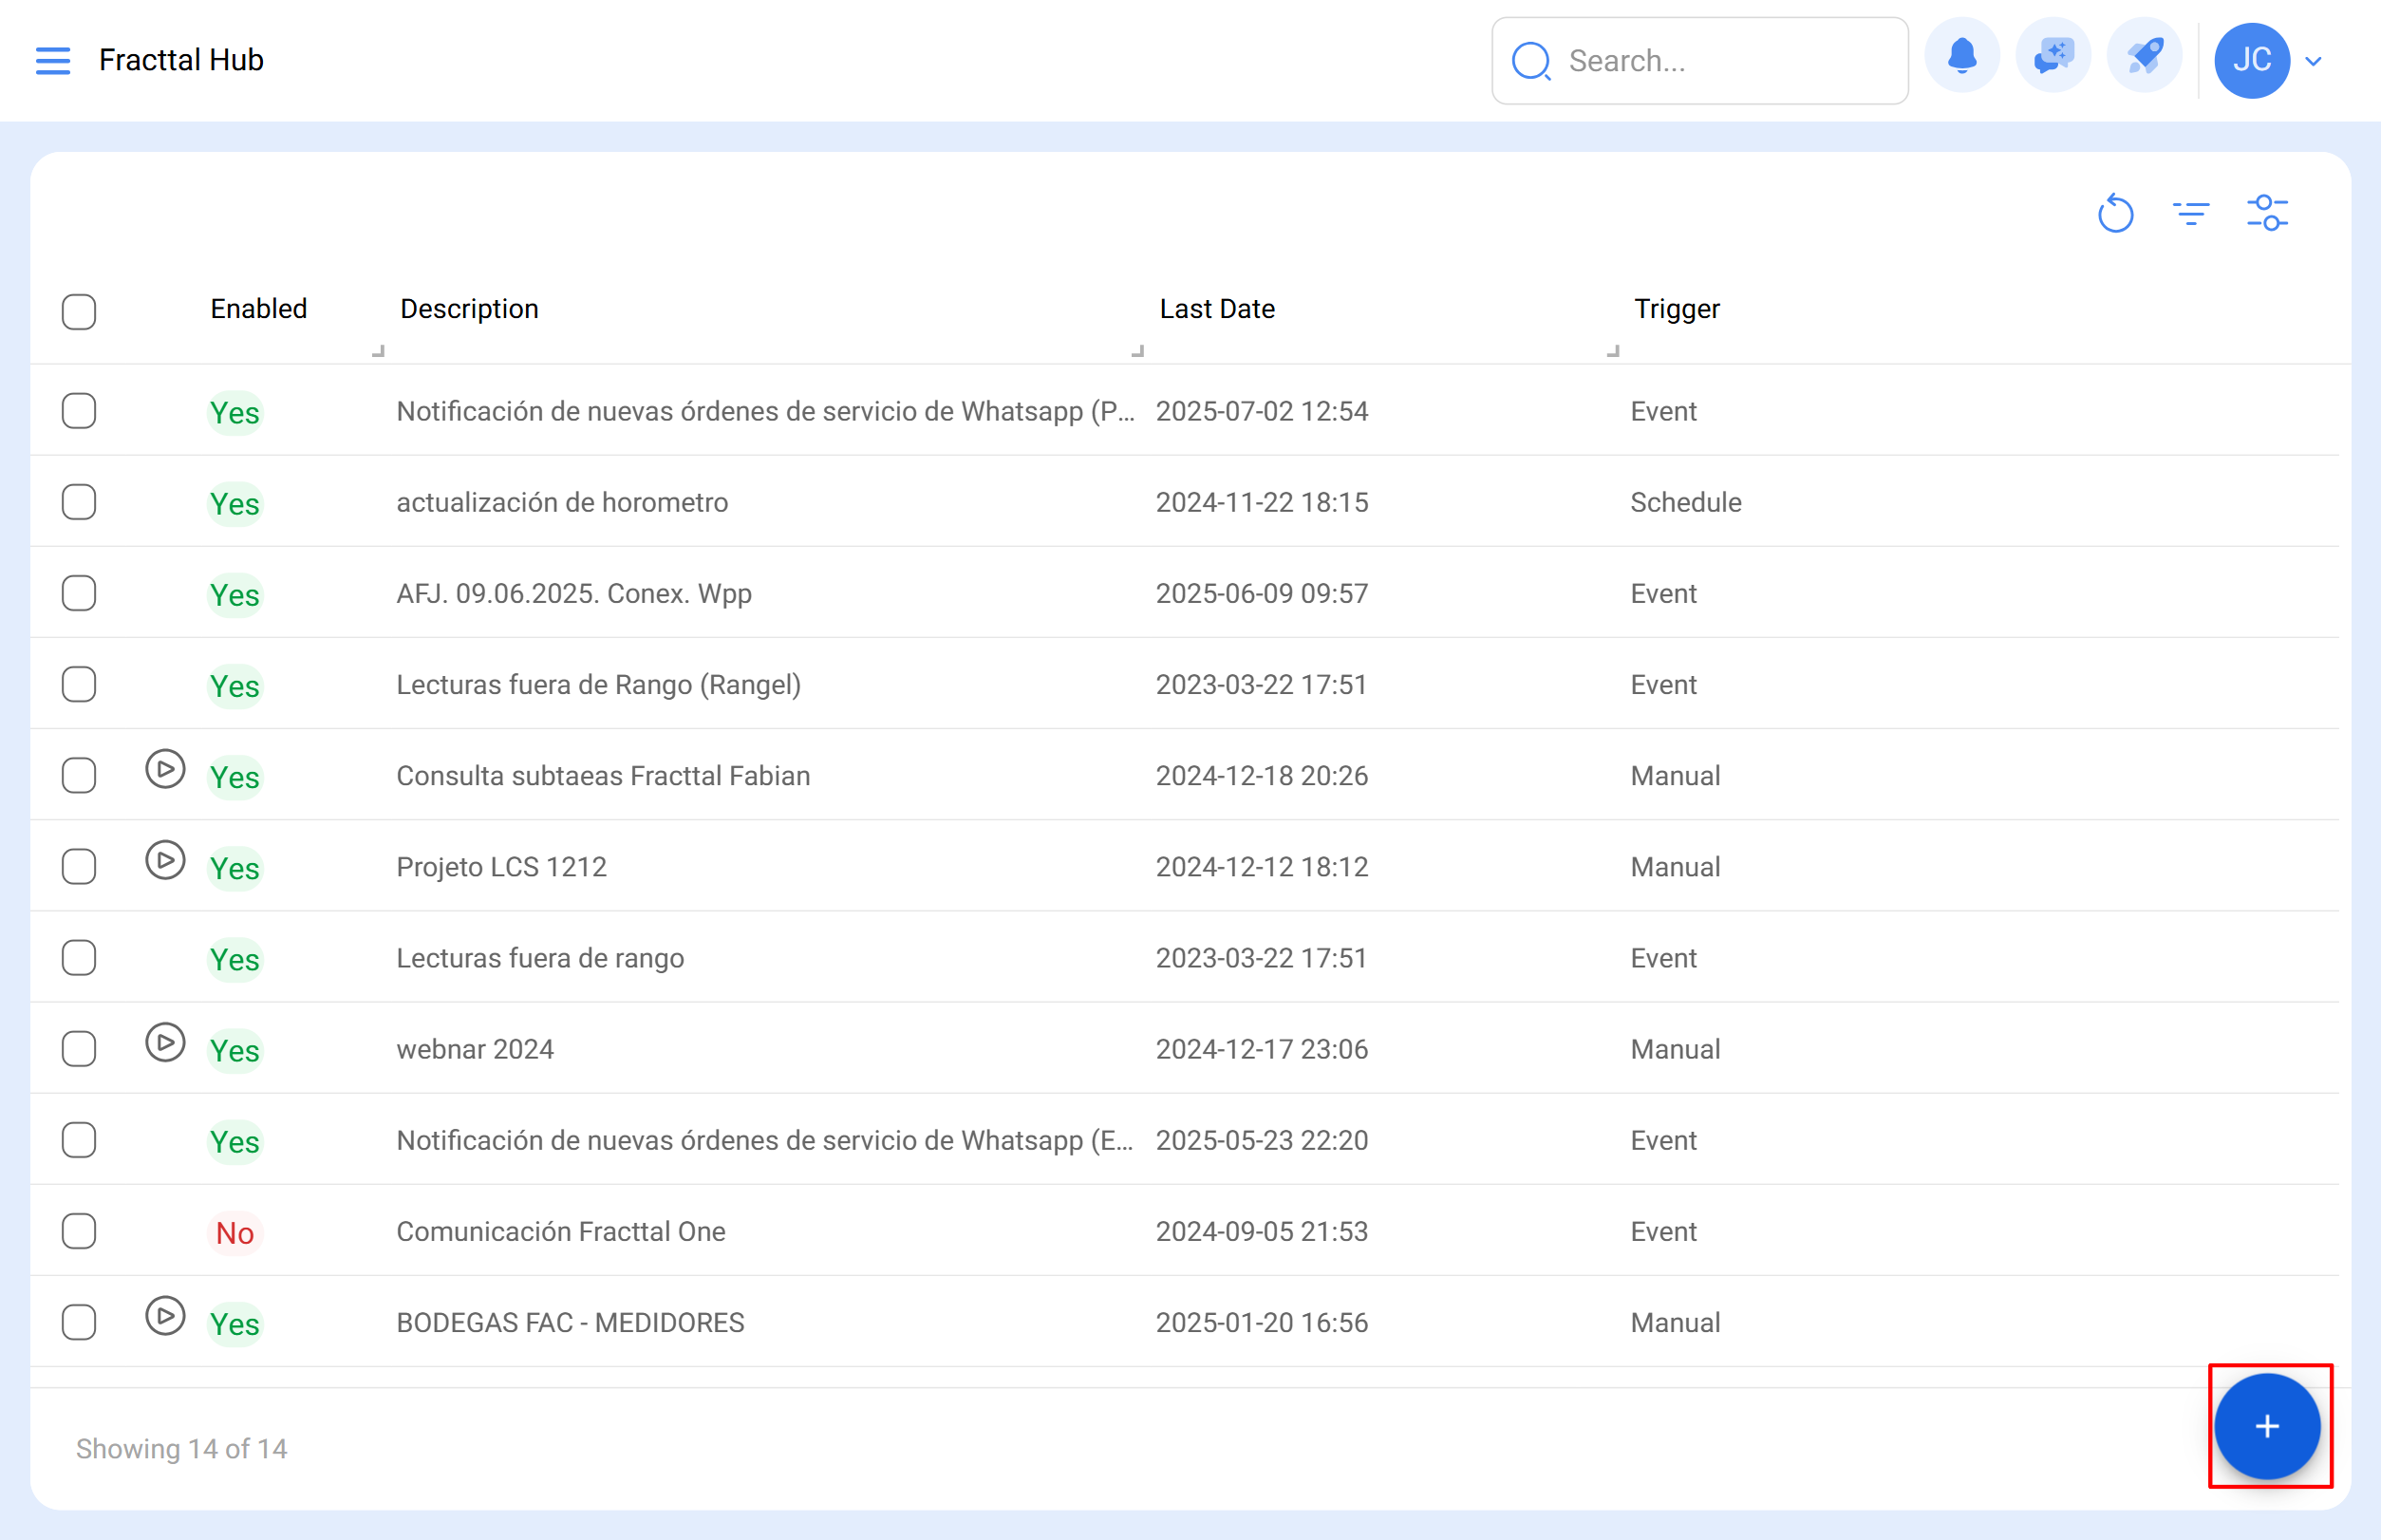Sort by the Last Date column
The height and width of the screenshot is (1540, 2381).
tap(1216, 309)
